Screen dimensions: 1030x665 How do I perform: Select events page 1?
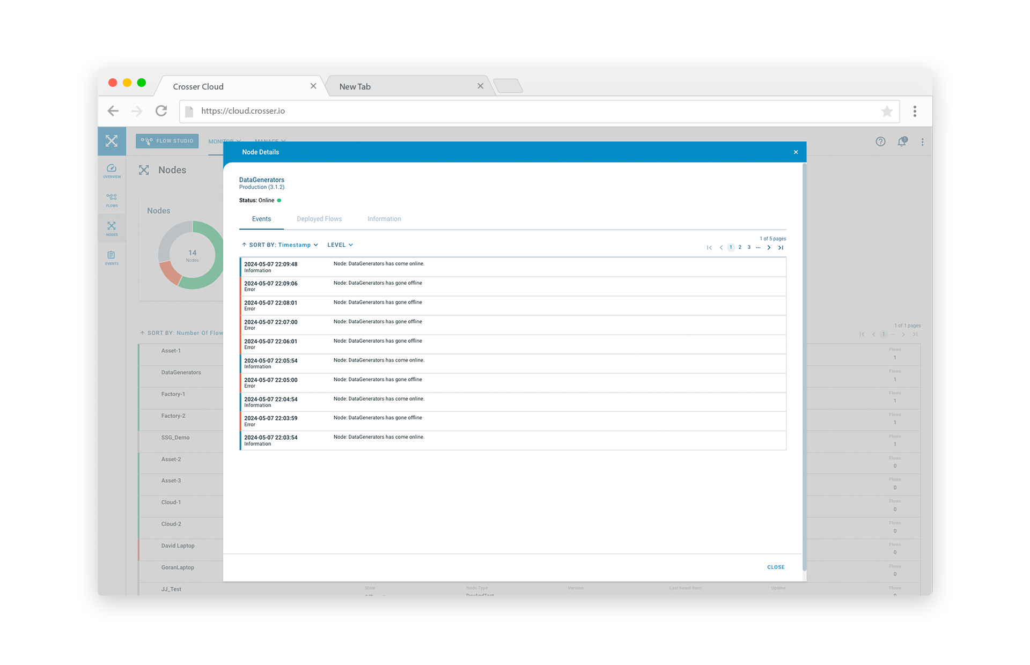pos(731,248)
